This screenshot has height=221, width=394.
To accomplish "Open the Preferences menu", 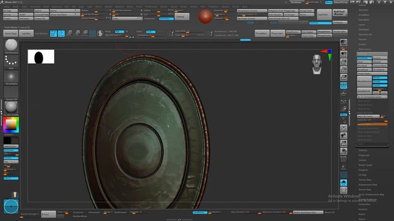I will tap(151, 7).
